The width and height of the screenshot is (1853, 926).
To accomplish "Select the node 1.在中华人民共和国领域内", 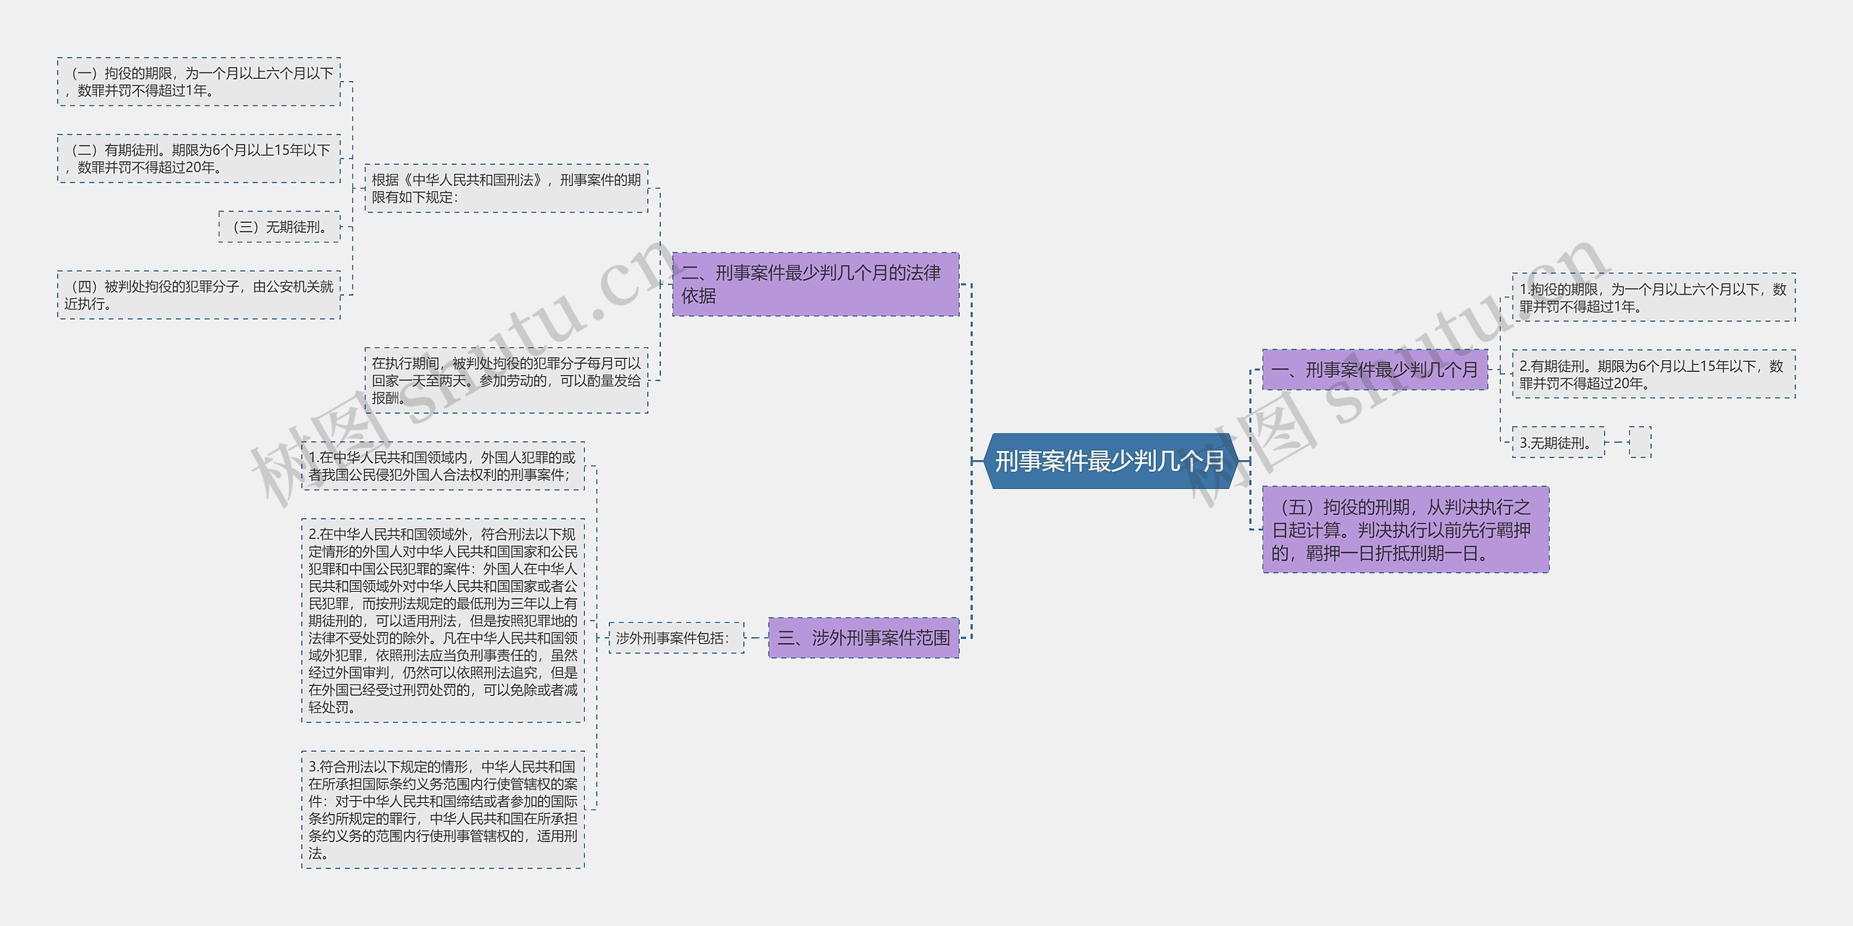I will (443, 466).
